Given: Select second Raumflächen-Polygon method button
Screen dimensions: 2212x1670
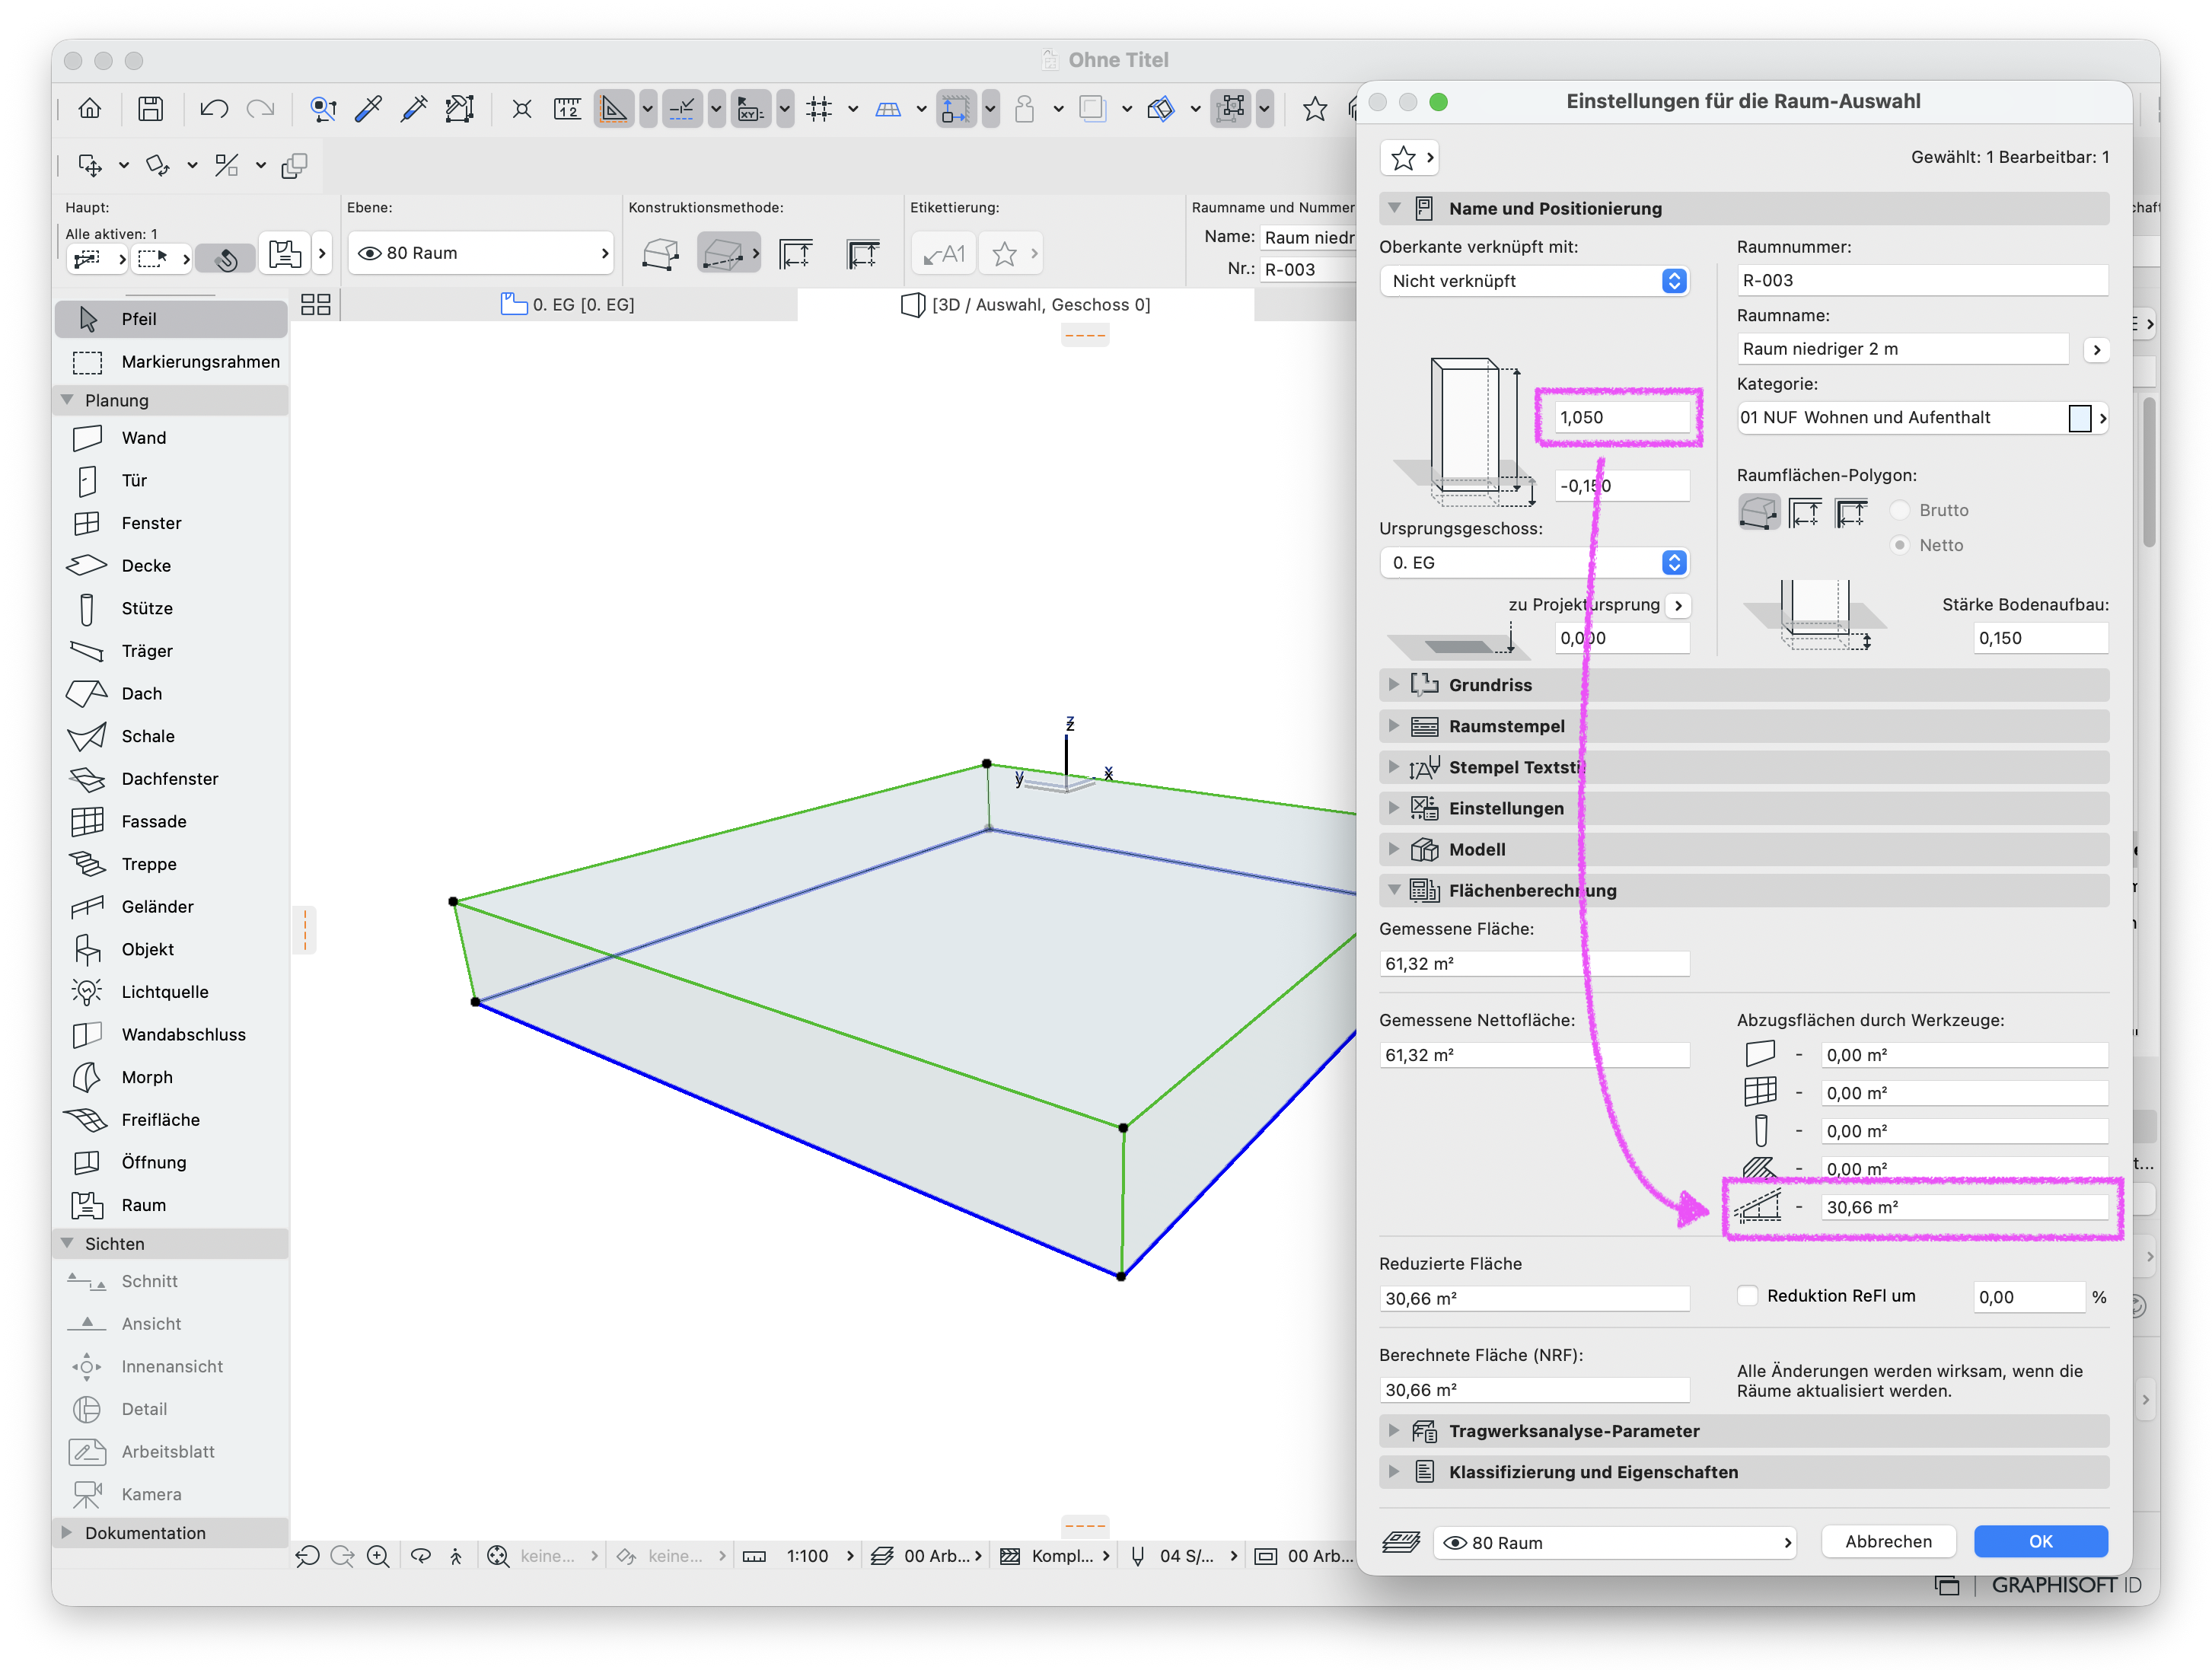Looking at the screenshot, I should pos(1805,512).
